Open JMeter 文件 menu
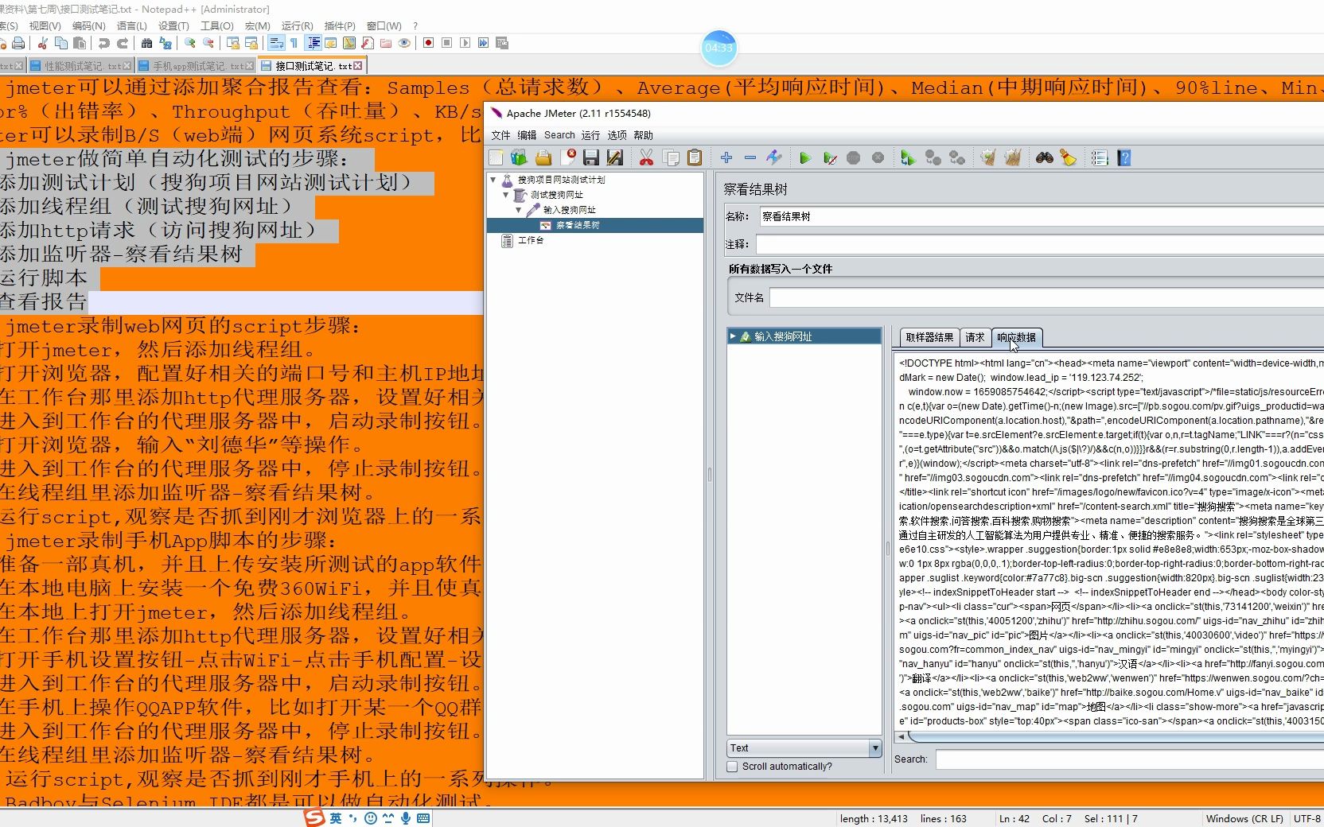1324x827 pixels. coord(500,135)
